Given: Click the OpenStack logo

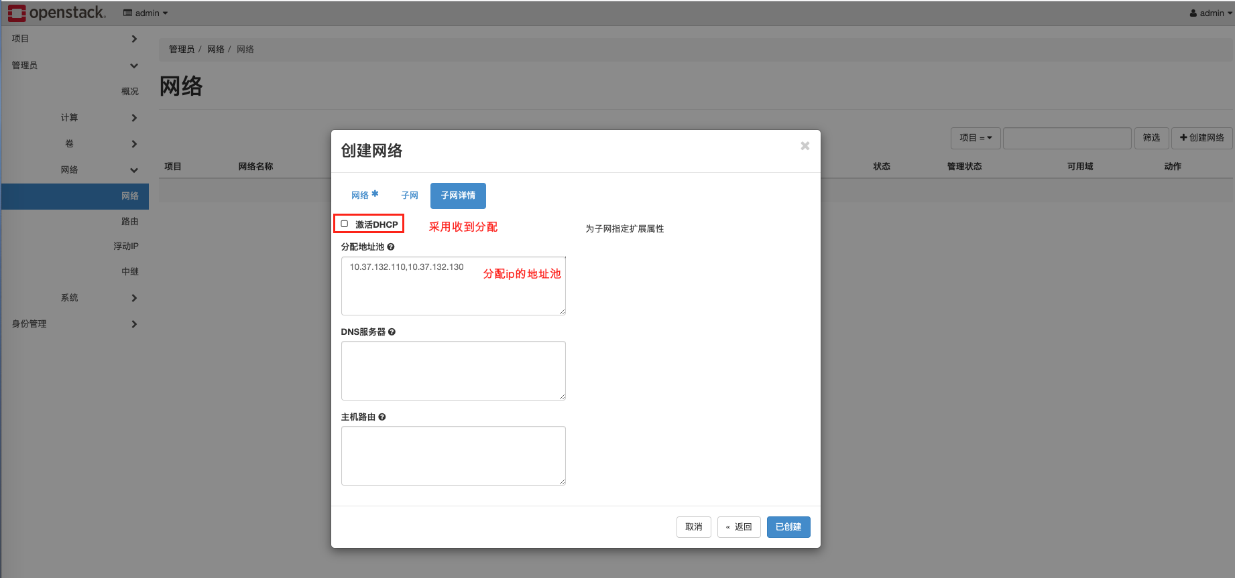Looking at the screenshot, I should click(56, 13).
